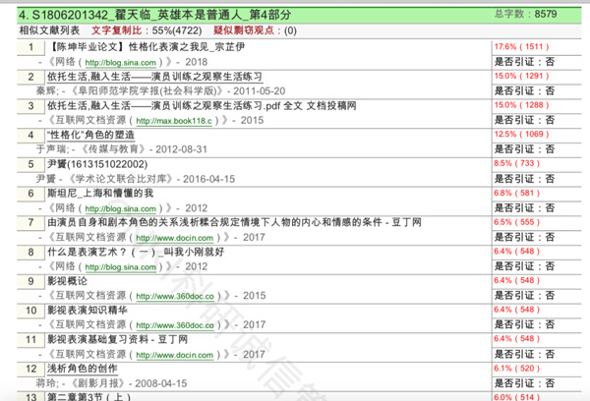Image resolution: width=590 pixels, height=401 pixels.
Task: Select the year 2018 in entry 1
Action: (196, 62)
